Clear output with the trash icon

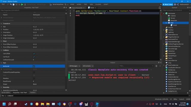(x=156, y=66)
